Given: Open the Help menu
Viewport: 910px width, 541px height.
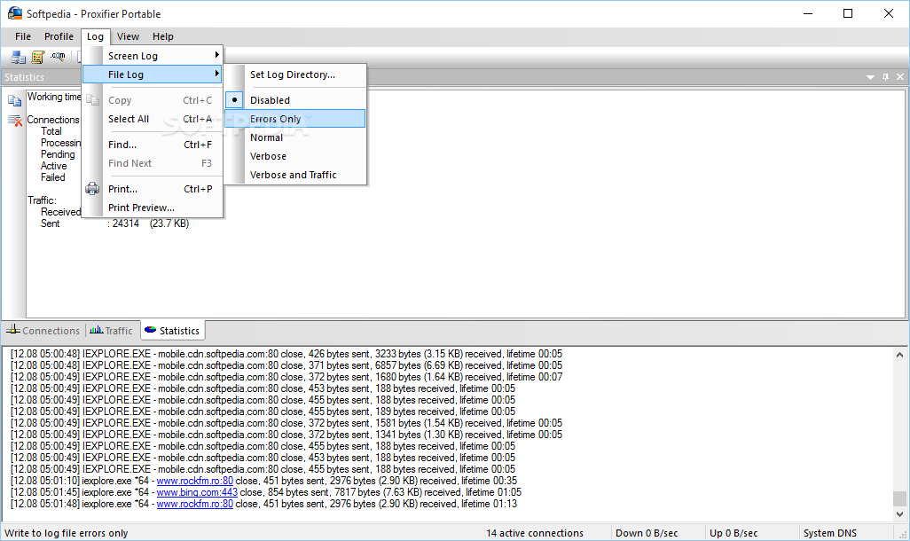Looking at the screenshot, I should [163, 36].
